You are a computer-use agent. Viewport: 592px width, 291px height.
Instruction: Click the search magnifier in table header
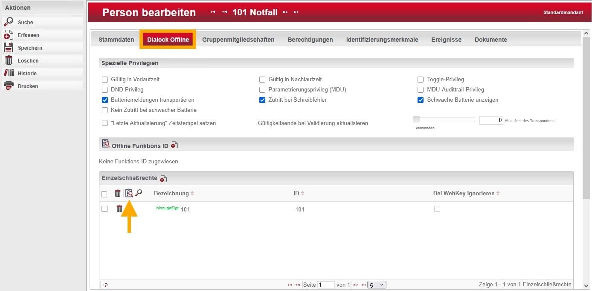pyautogui.click(x=139, y=193)
